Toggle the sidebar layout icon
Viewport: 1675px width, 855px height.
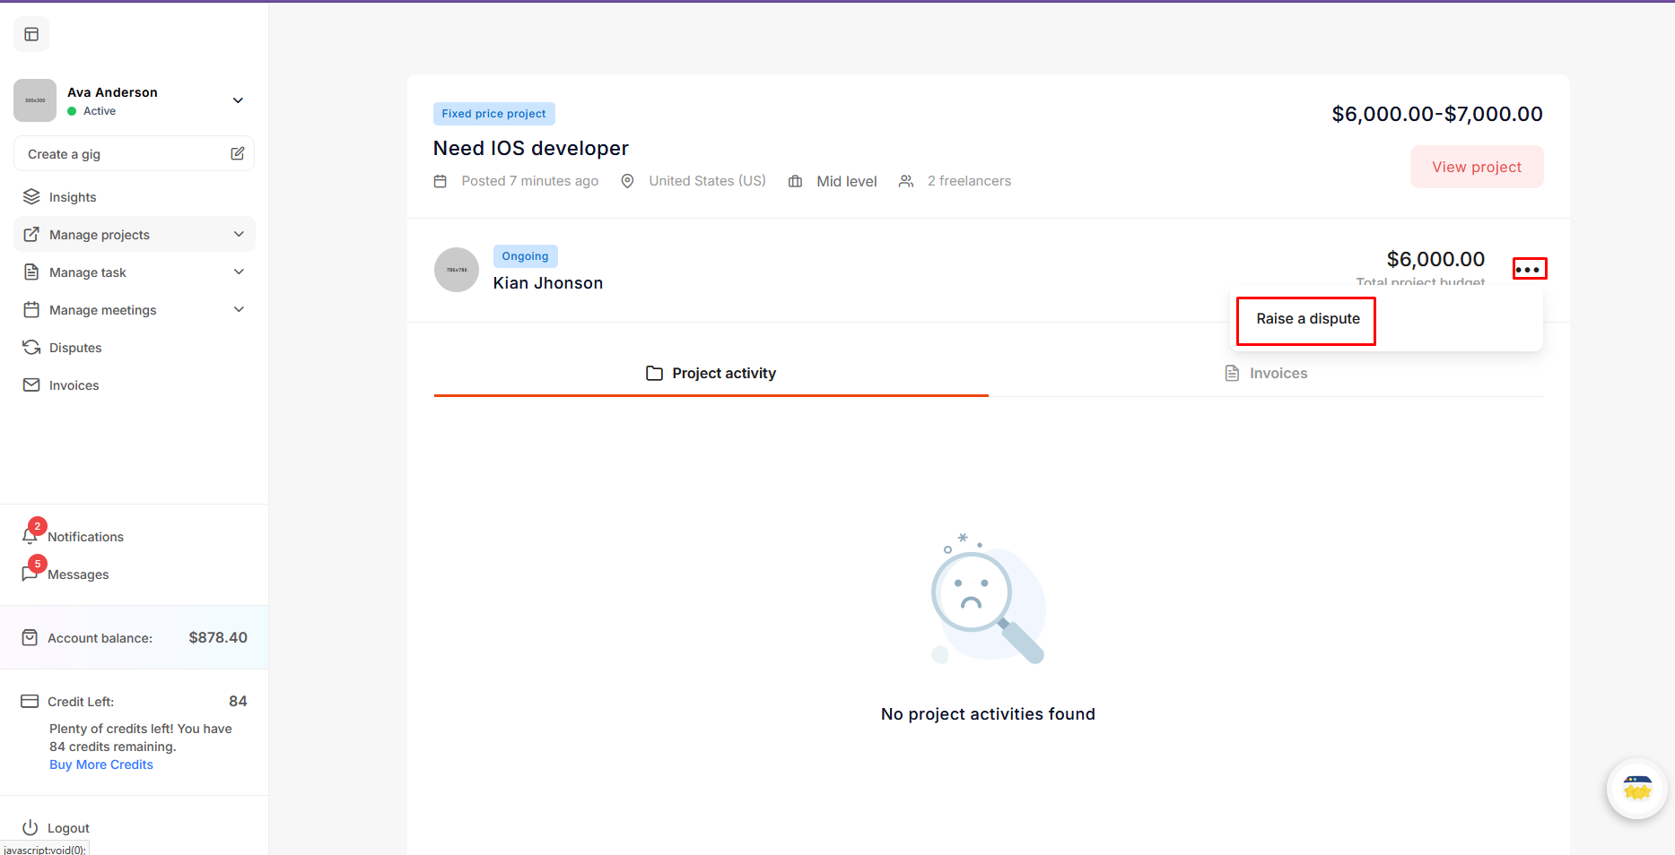click(31, 34)
